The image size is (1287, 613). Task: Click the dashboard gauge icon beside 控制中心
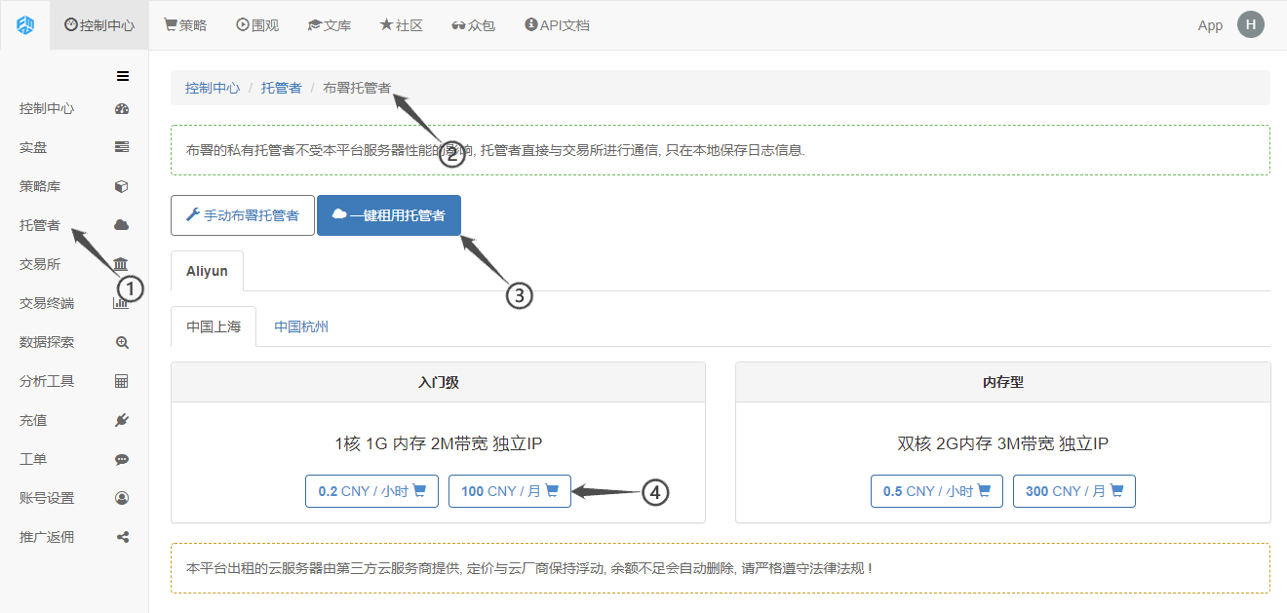pyautogui.click(x=122, y=109)
